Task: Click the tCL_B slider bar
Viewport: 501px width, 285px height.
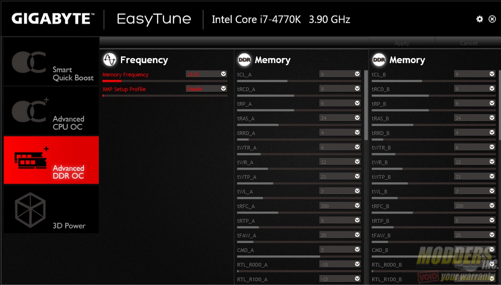Action: [x=434, y=81]
